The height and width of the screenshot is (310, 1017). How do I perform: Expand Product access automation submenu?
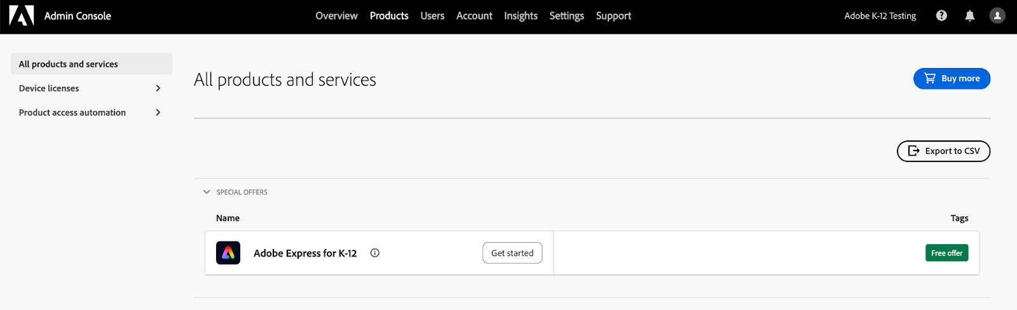[x=158, y=112]
